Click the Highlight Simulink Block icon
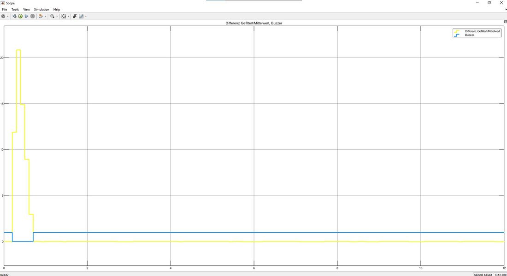The image size is (507, 276). point(41,16)
